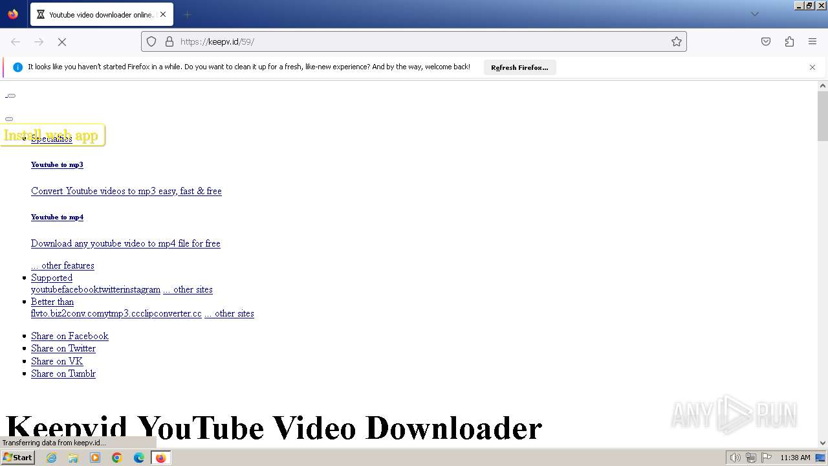Open the Extensions puzzle icon
Screen dimensions: 828x466
[789, 41]
